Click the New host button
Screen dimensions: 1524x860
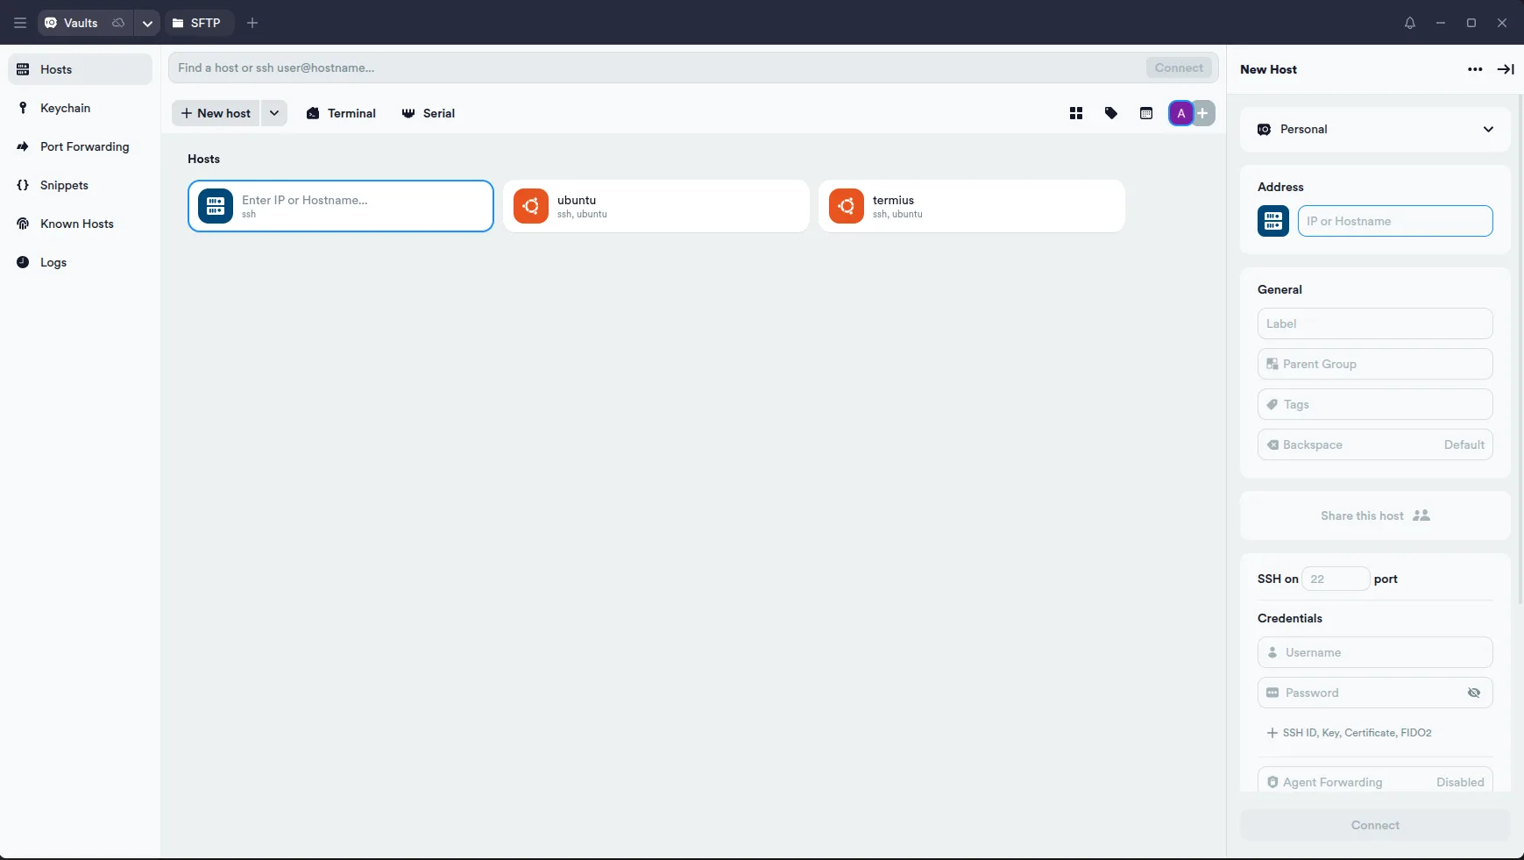216,113
